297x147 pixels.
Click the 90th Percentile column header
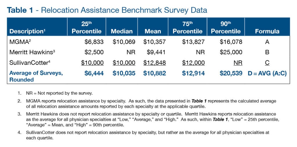point(226,27)
